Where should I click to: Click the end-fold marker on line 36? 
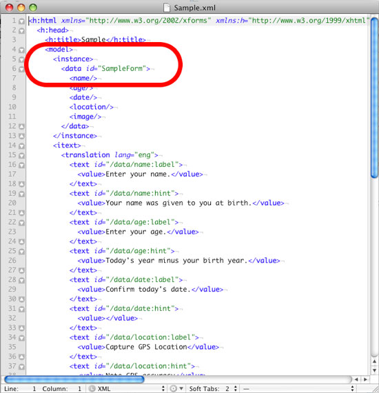[x=22, y=357]
